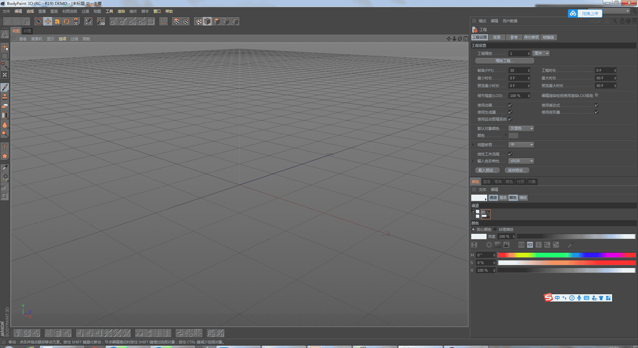This screenshot has width=638, height=348.
Task: Activate the Rotate tool in top toolbar
Action: [66, 22]
